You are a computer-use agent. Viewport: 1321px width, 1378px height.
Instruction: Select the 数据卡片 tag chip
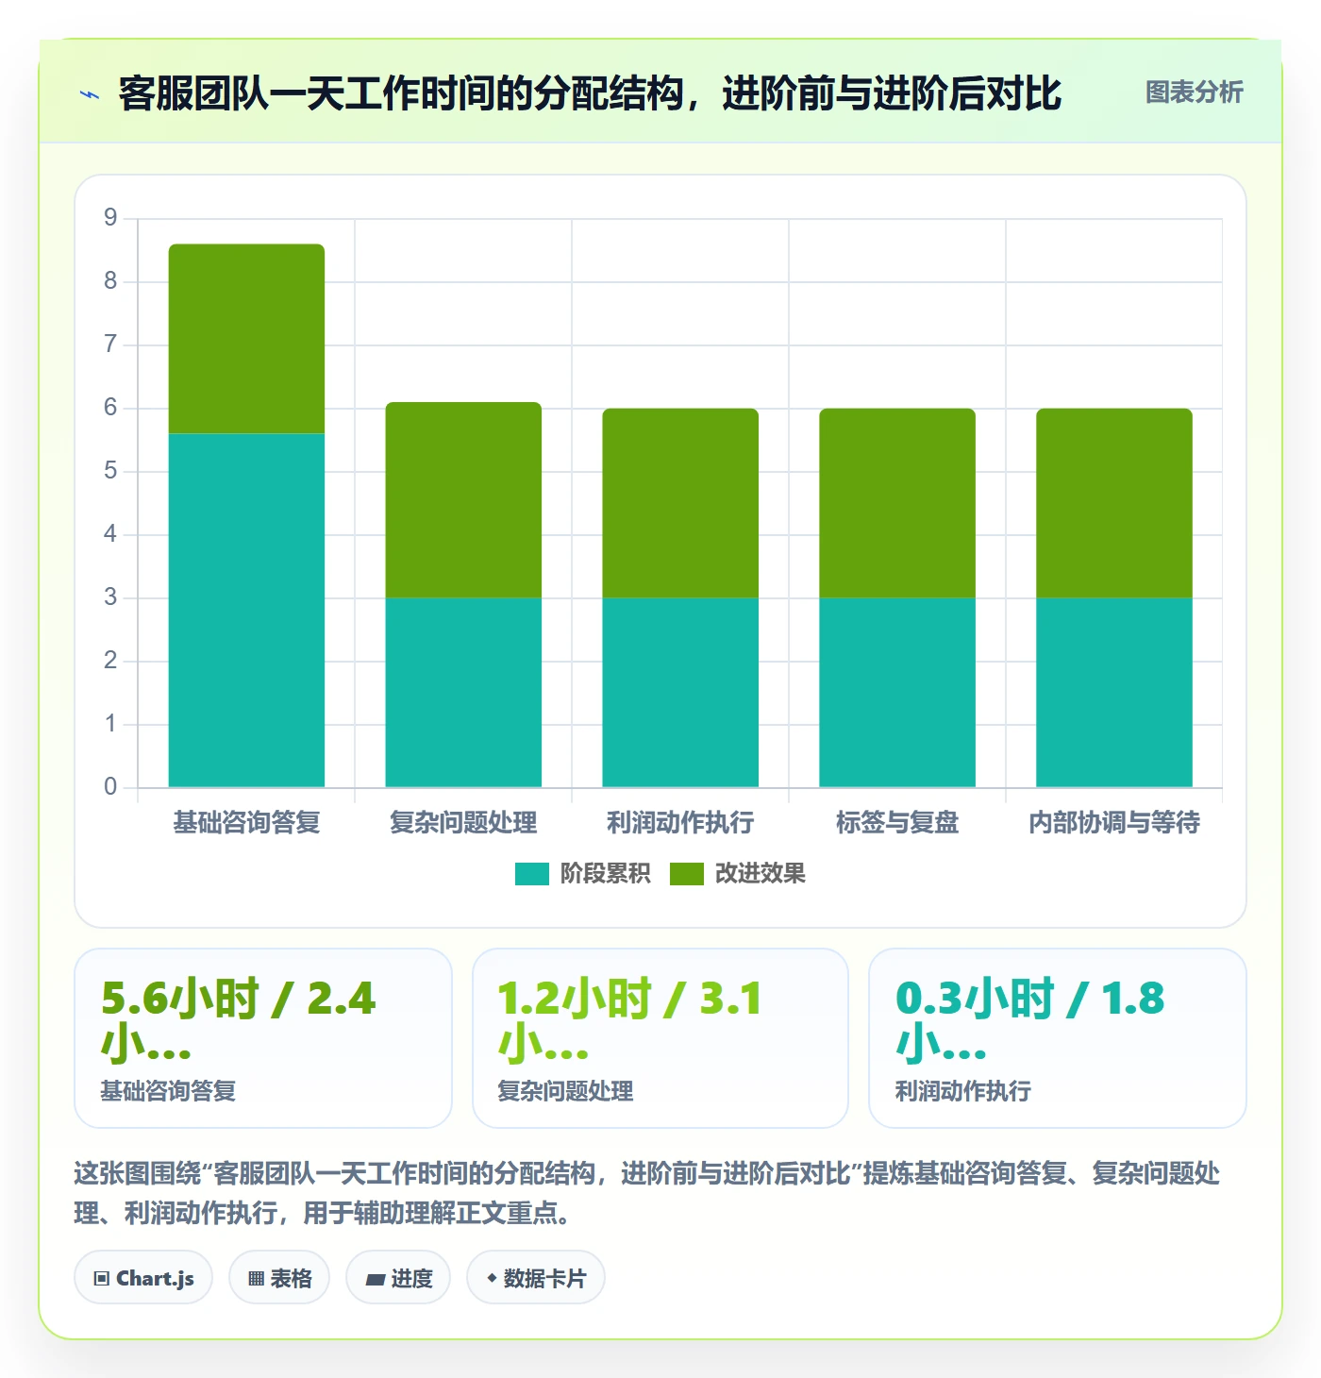pos(536,1278)
